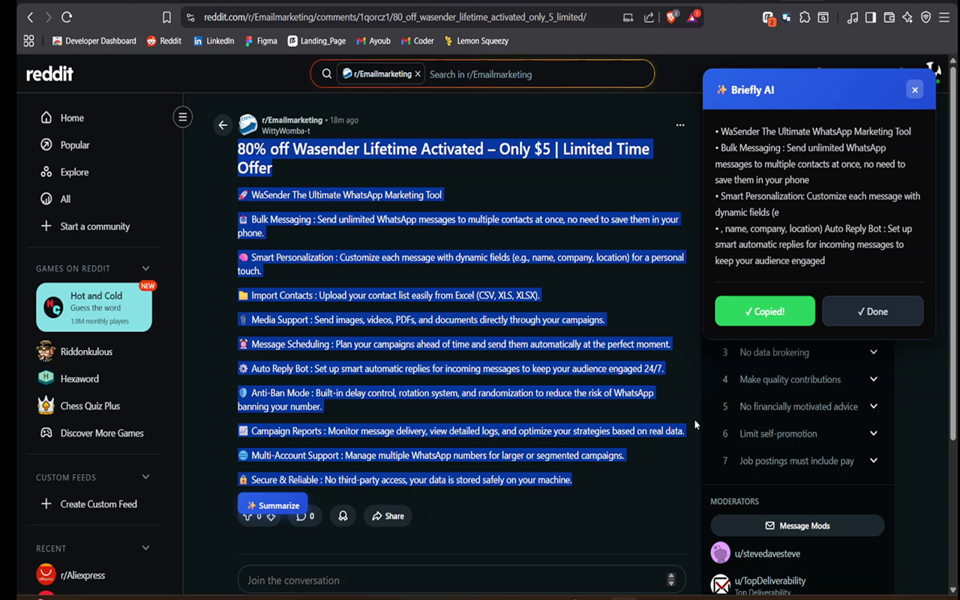Collapse sidebar with the hamburger circle button
Screen dimensions: 960x600
point(182,117)
